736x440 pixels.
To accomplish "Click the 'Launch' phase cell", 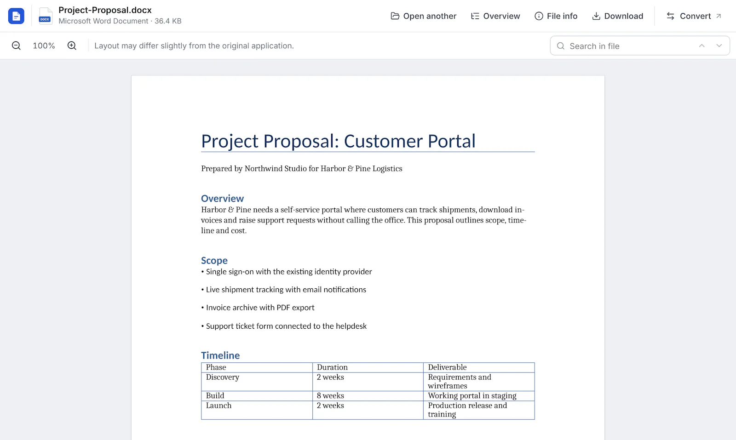I will (257, 410).
